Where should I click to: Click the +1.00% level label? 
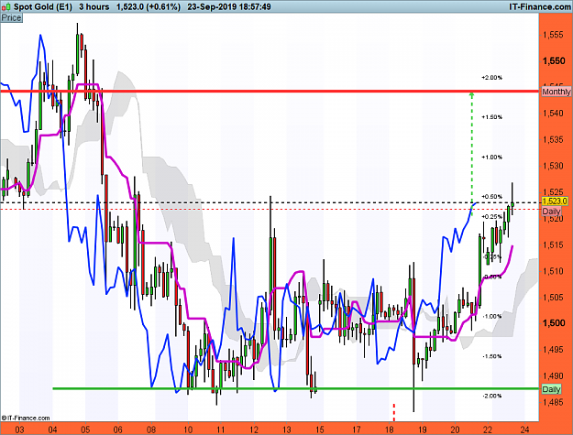(x=492, y=158)
